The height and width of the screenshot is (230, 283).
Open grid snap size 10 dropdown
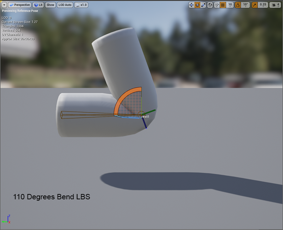click(x=230, y=5)
